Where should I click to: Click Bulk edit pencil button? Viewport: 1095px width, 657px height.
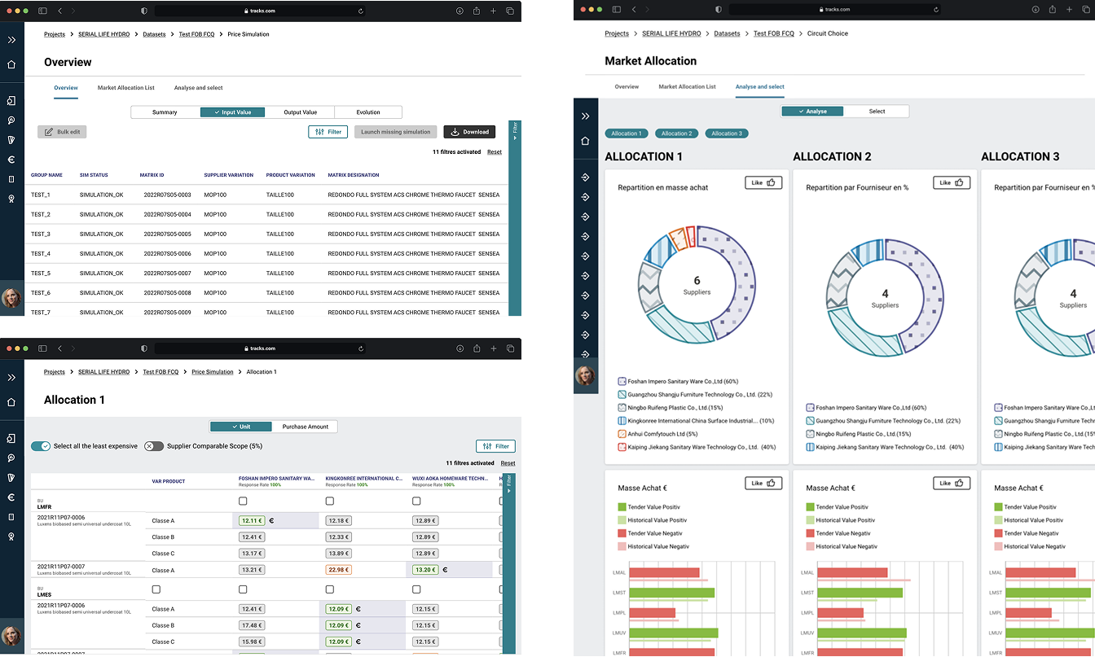[62, 132]
